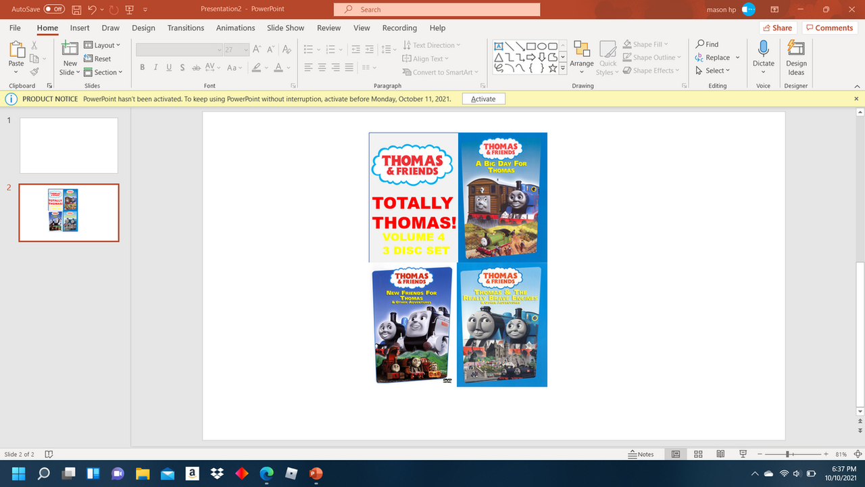Screen dimensions: 865x487
Task: Toggle Italic formatting
Action: (155, 68)
